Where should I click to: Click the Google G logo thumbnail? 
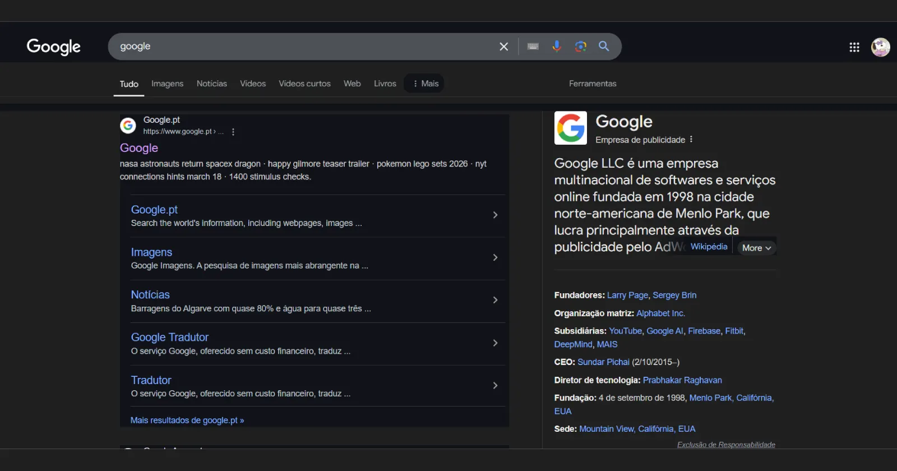(571, 128)
